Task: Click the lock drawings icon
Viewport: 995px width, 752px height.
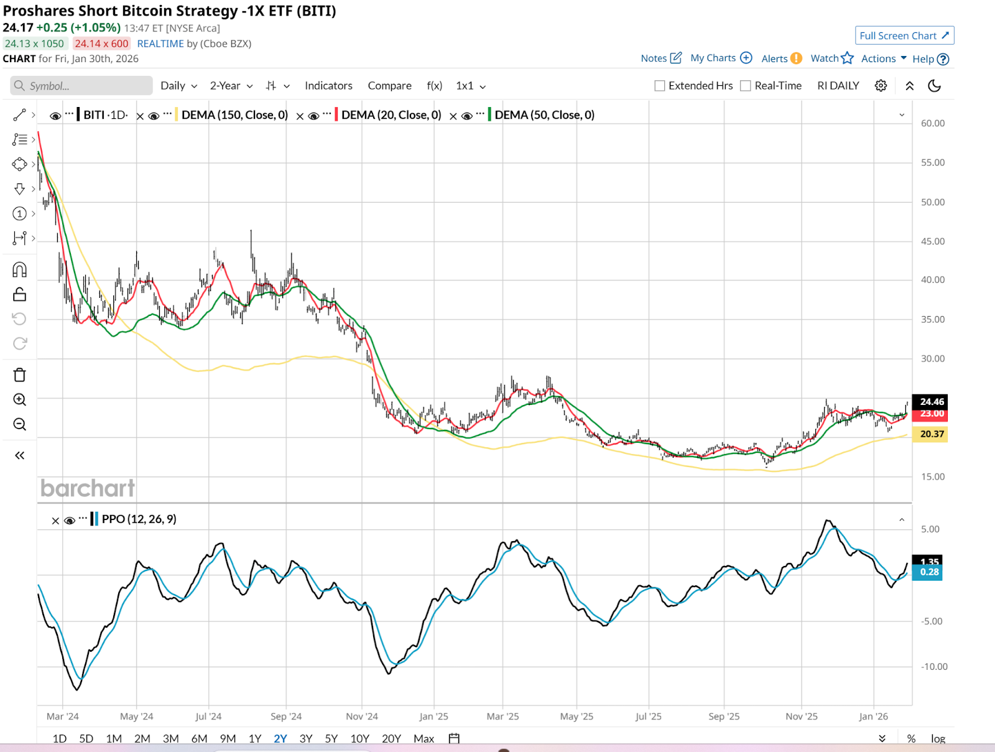Action: click(x=19, y=294)
